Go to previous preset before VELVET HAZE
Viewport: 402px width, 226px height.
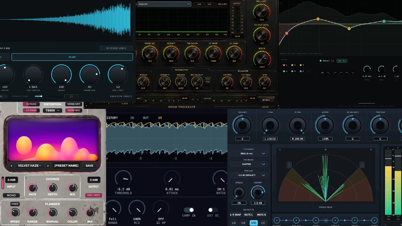click(x=12, y=166)
